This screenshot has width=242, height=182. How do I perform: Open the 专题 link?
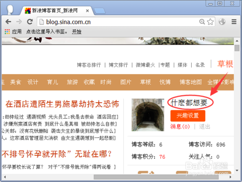click(165, 65)
